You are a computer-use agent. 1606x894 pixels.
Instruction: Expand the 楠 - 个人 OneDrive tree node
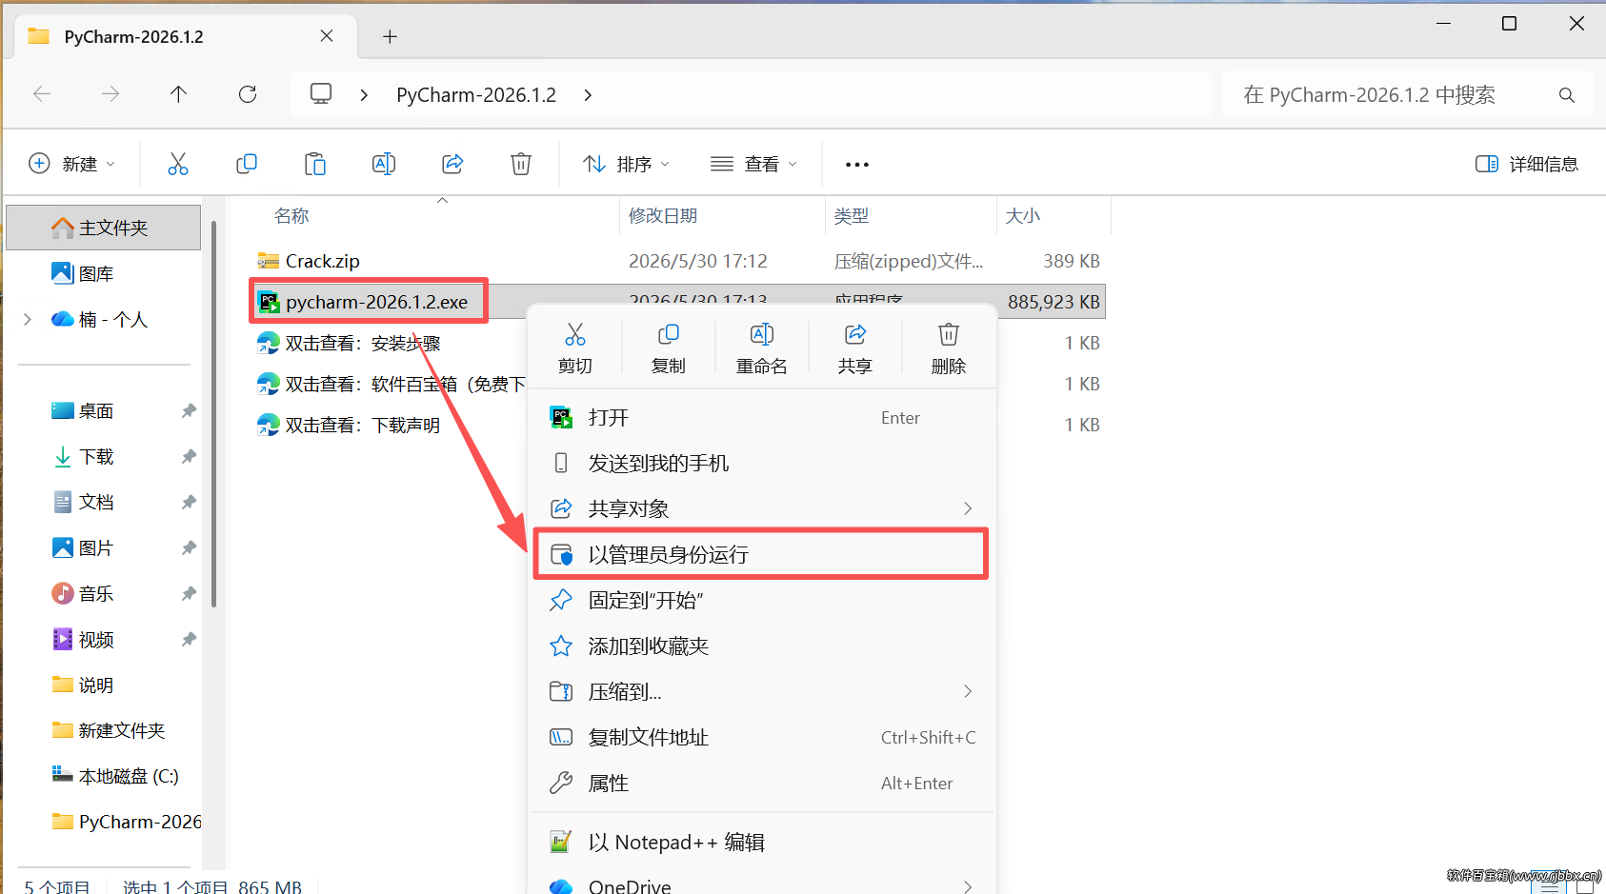point(28,320)
